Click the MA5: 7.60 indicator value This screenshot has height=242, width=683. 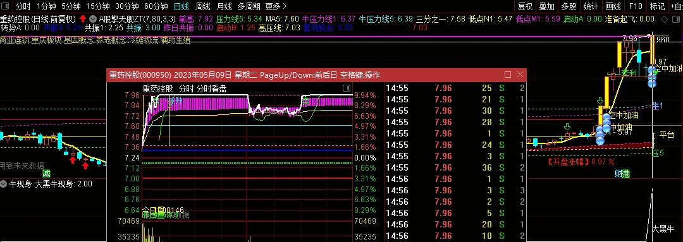(x=282, y=19)
